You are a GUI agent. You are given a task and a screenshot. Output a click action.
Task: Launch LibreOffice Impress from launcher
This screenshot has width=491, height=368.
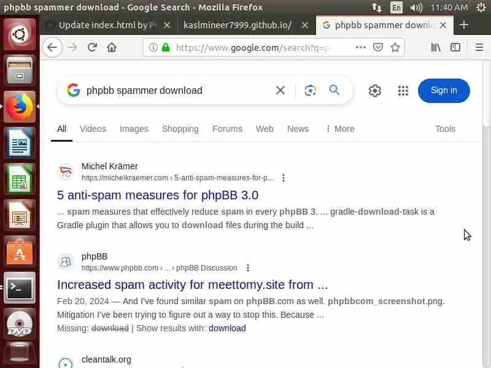pyautogui.click(x=20, y=215)
